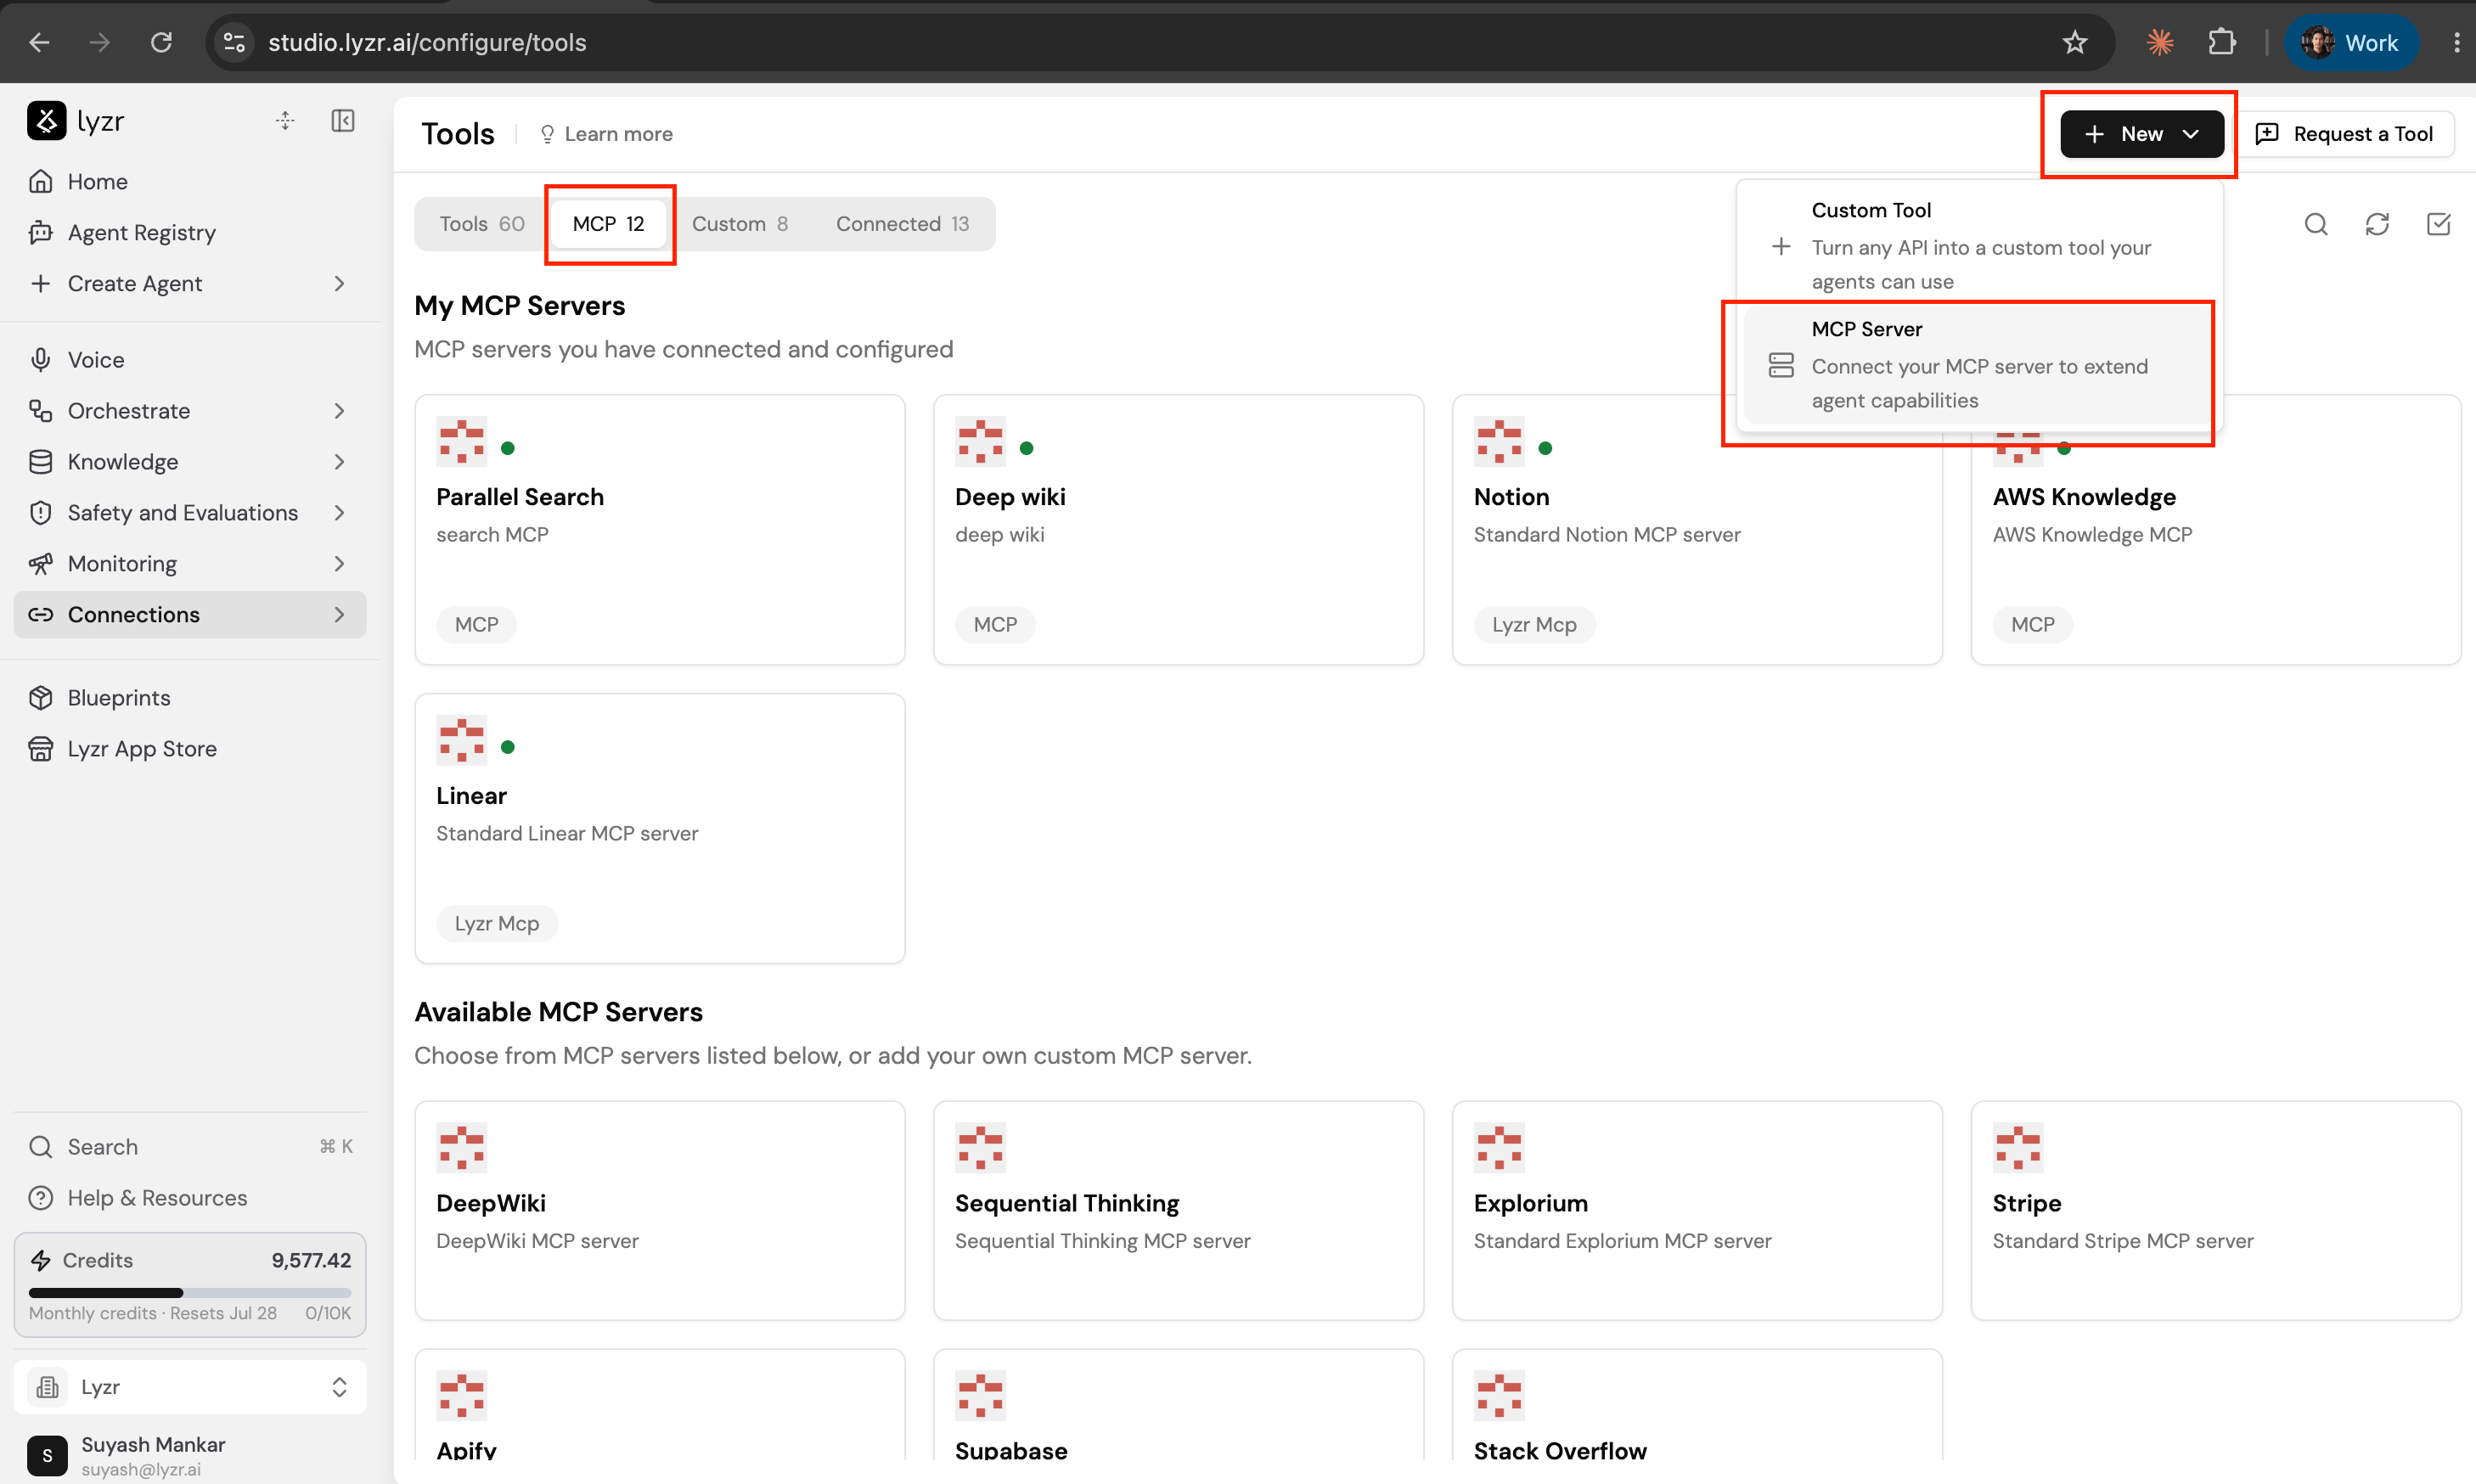Click the monthly credits progress bar

pos(190,1292)
